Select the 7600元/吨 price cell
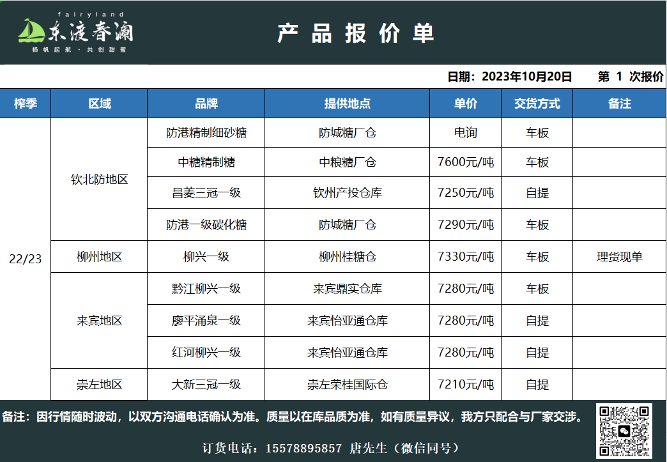Image resolution: width=667 pixels, height=462 pixels. click(465, 162)
